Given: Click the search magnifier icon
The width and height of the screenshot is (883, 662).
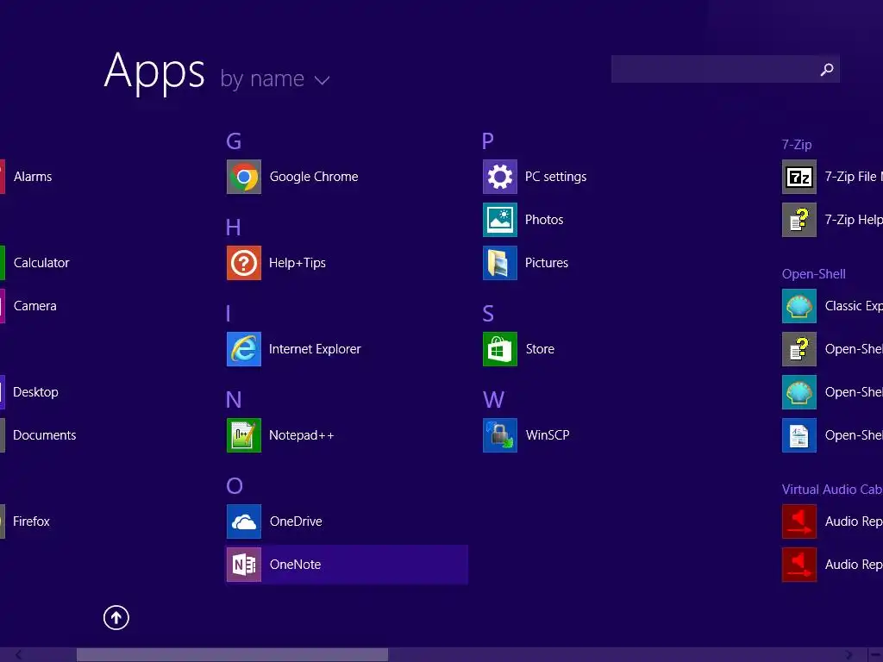Looking at the screenshot, I should (x=827, y=69).
